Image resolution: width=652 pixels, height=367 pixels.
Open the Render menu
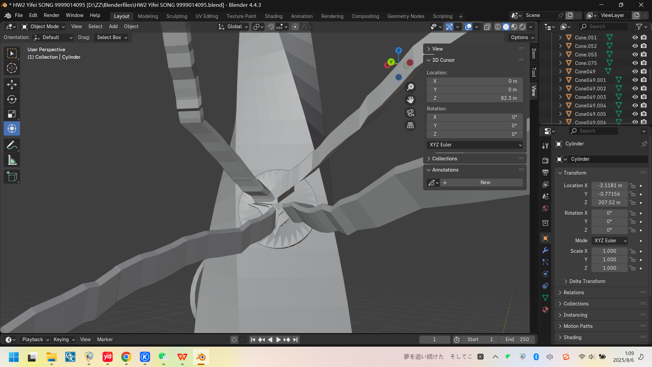[51, 15]
